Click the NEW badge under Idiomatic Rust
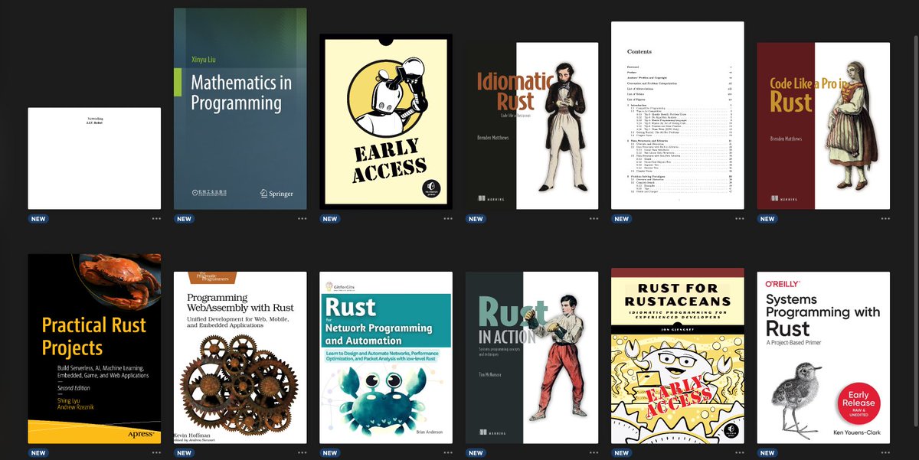This screenshot has height=460, width=919. pyautogui.click(x=476, y=219)
